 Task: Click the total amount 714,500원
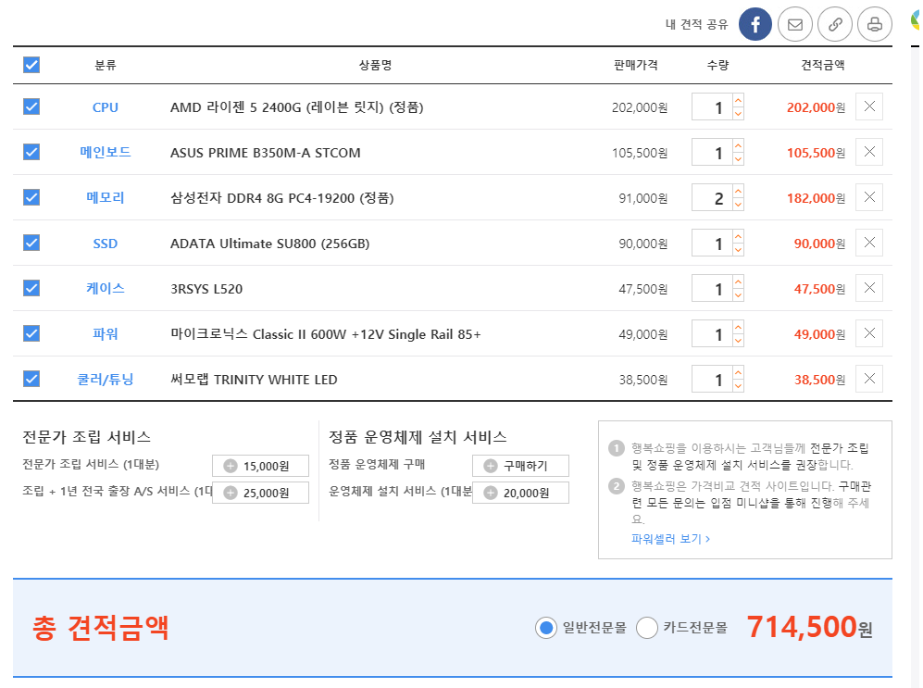[x=810, y=627]
